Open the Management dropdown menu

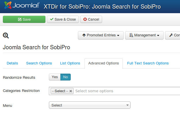click(144, 35)
